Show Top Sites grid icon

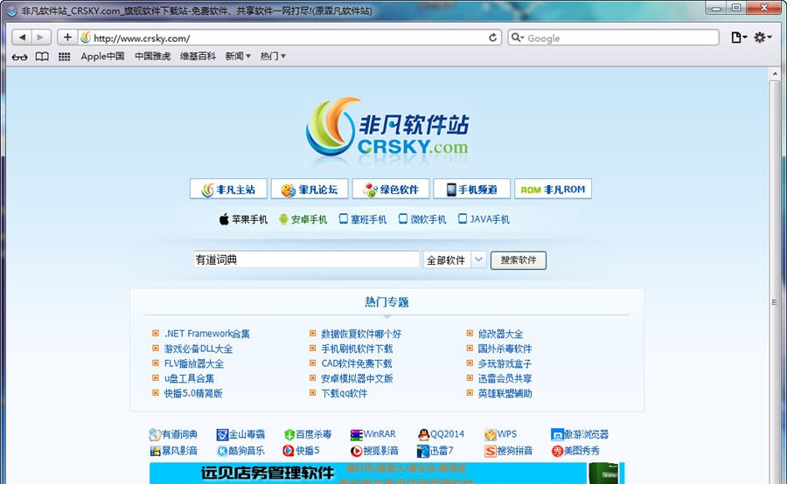tap(64, 57)
